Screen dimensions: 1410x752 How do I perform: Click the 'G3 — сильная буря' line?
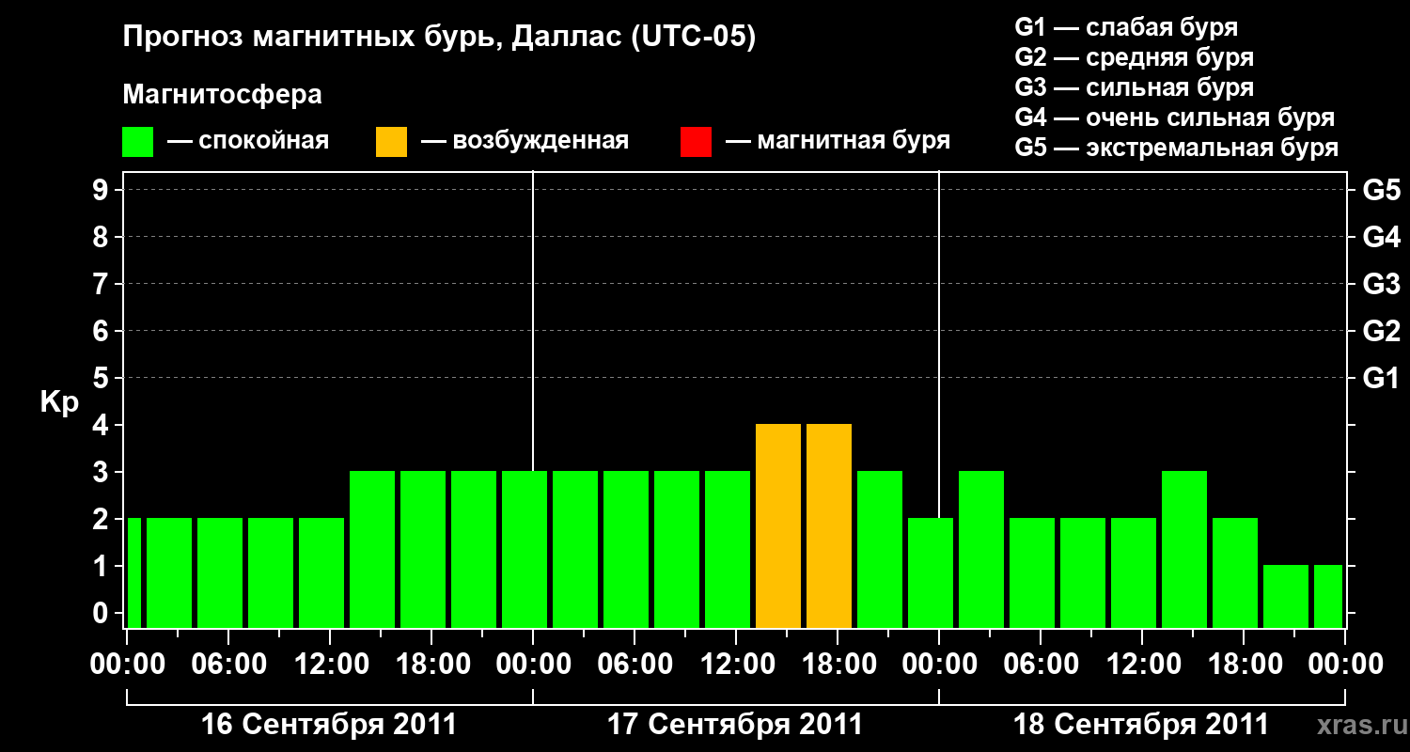[1135, 87]
